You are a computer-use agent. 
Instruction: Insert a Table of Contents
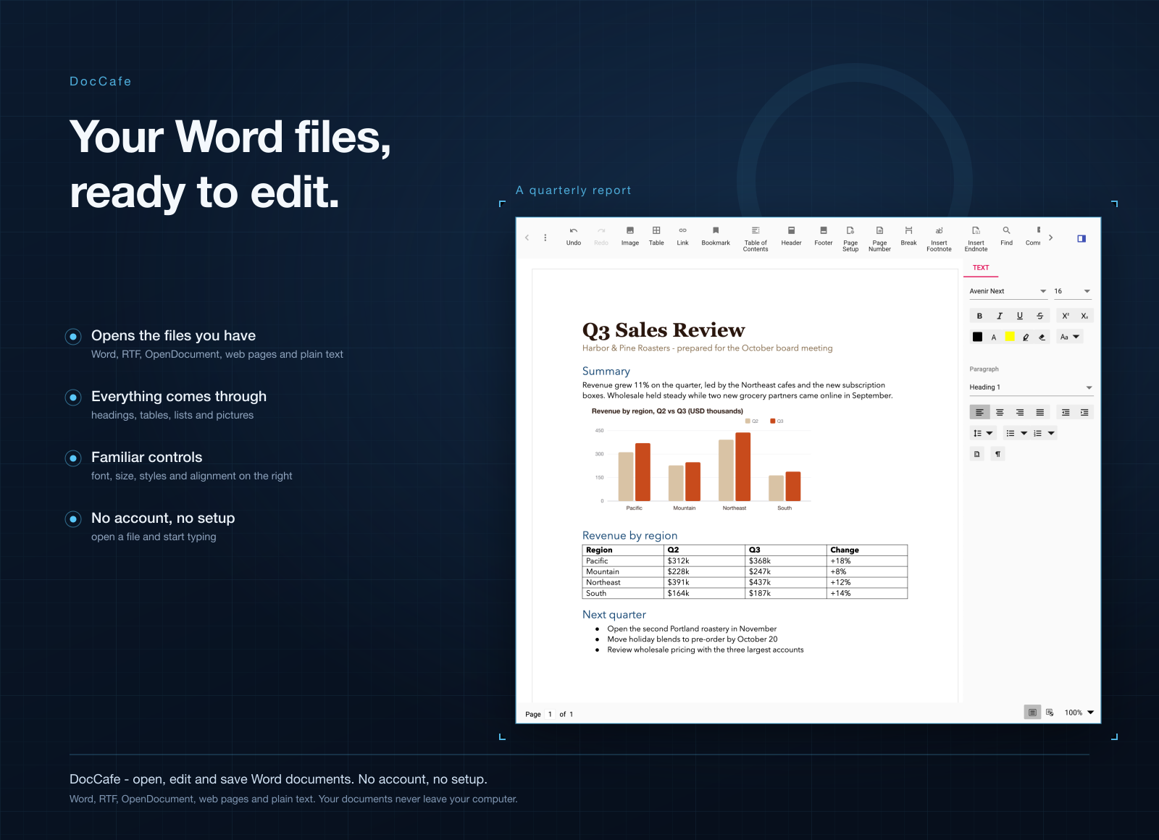[x=756, y=238]
